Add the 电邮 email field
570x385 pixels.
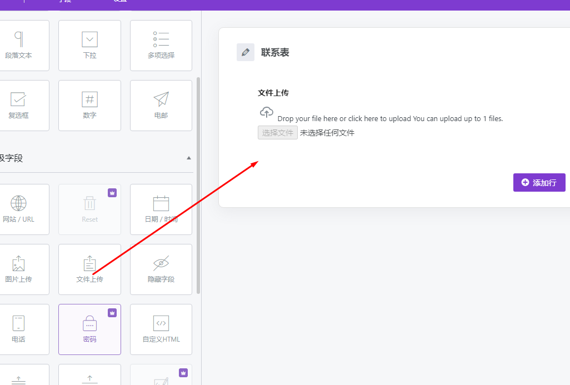161,106
